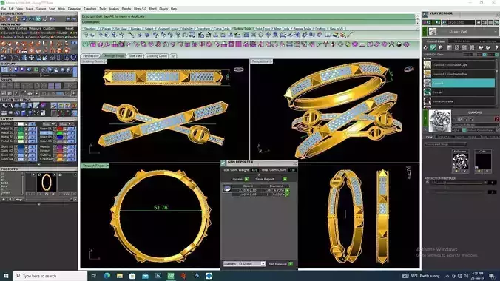
Task: Open the ring project thumbnail in Projects
Action: (47, 182)
